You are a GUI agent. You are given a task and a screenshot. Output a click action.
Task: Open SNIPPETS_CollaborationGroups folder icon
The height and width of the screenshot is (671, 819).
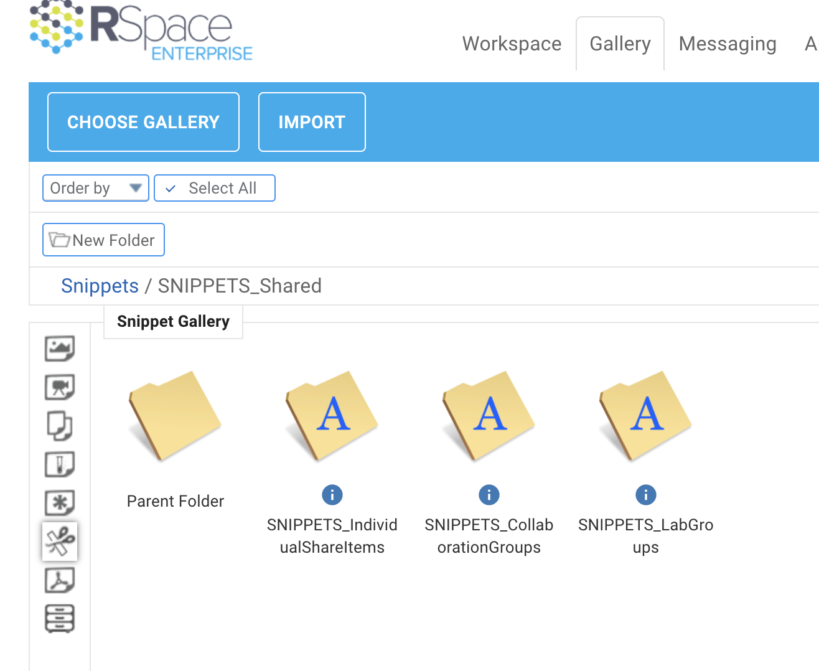click(489, 416)
